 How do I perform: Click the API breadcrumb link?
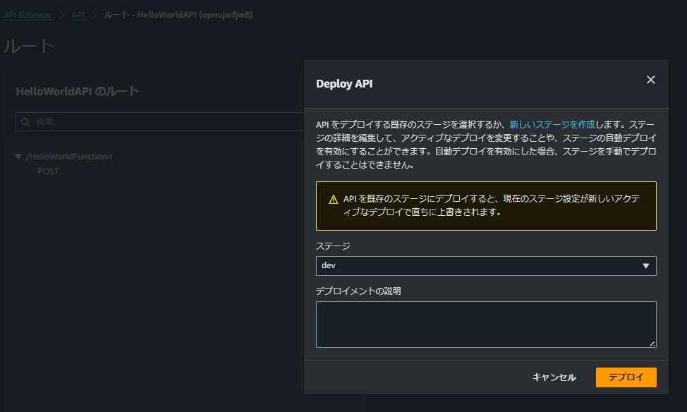[78, 15]
